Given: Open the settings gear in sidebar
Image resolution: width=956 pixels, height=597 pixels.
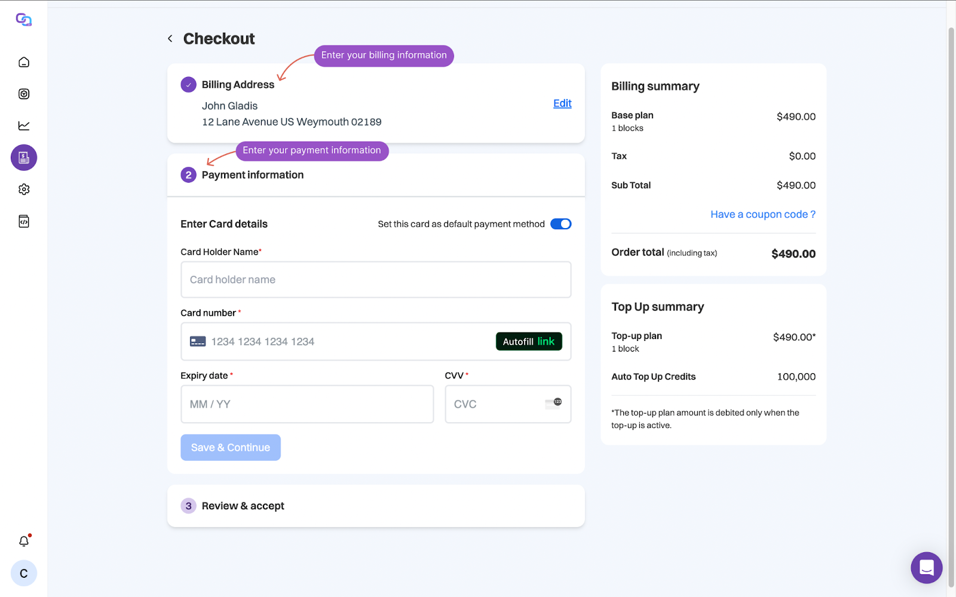Looking at the screenshot, I should click(24, 189).
